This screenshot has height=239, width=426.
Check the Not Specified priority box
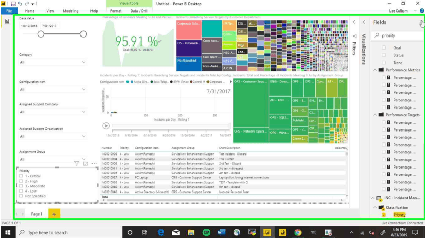[21, 196]
